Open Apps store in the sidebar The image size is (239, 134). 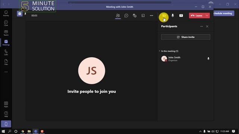[x=6, y=104]
